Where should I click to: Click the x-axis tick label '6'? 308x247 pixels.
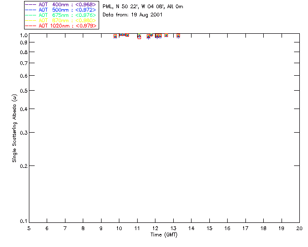coord(47,228)
